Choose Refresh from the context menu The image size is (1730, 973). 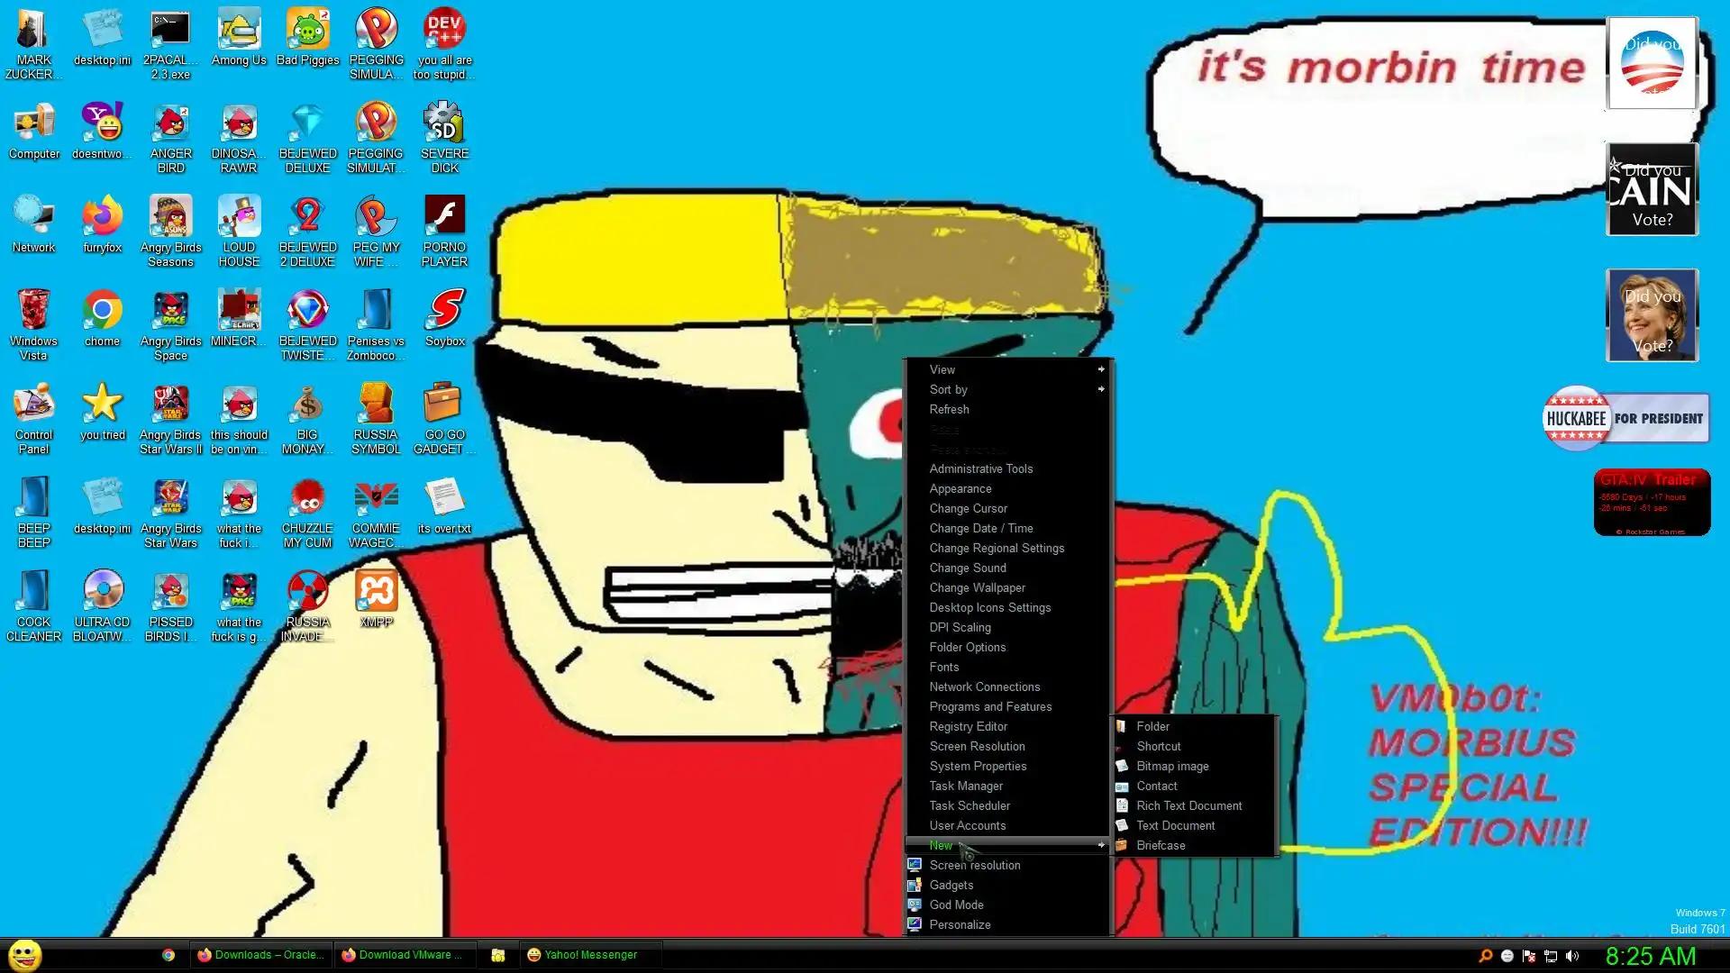949,409
